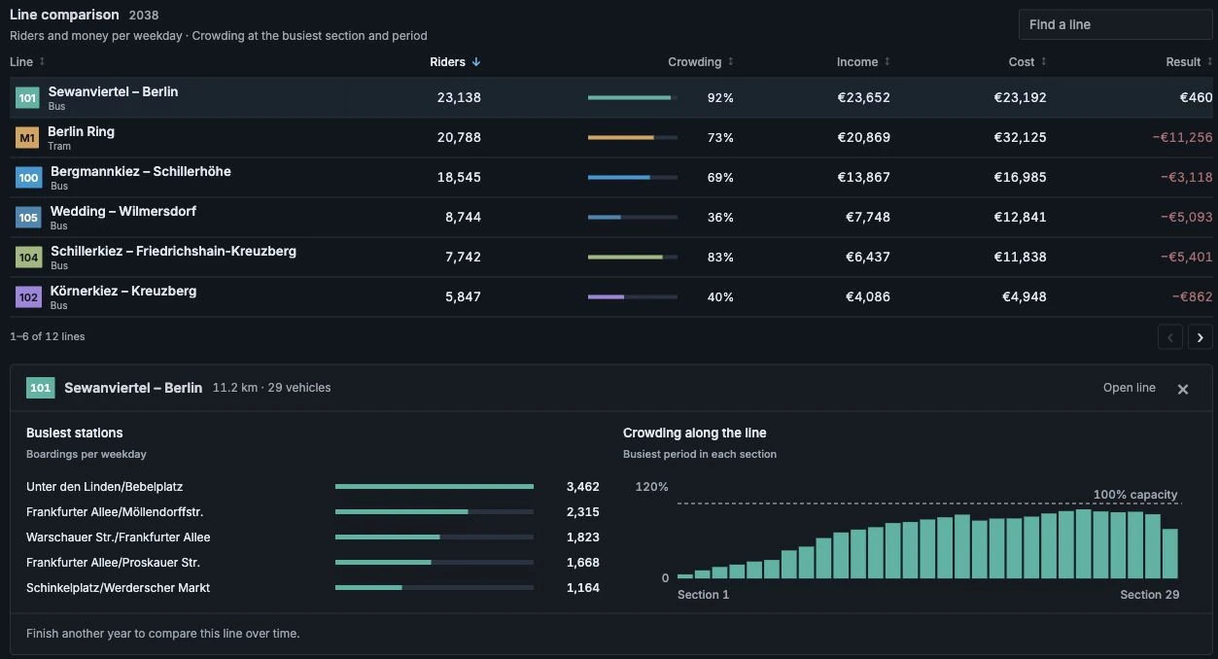
Task: Sort by the Riders column header
Action: [x=456, y=61]
